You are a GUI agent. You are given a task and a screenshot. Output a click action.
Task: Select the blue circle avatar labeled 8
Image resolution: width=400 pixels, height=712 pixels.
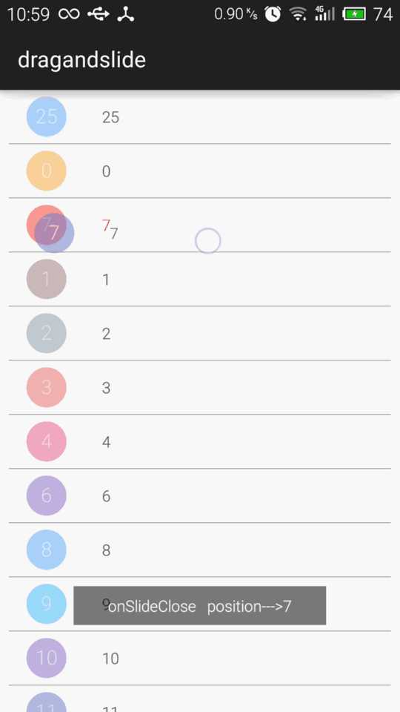pyautogui.click(x=46, y=550)
